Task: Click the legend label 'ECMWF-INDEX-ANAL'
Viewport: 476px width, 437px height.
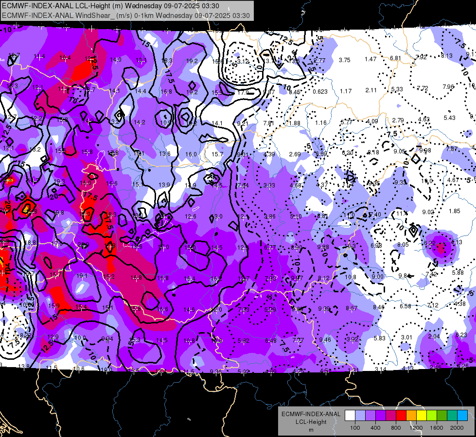Action: tap(311, 414)
